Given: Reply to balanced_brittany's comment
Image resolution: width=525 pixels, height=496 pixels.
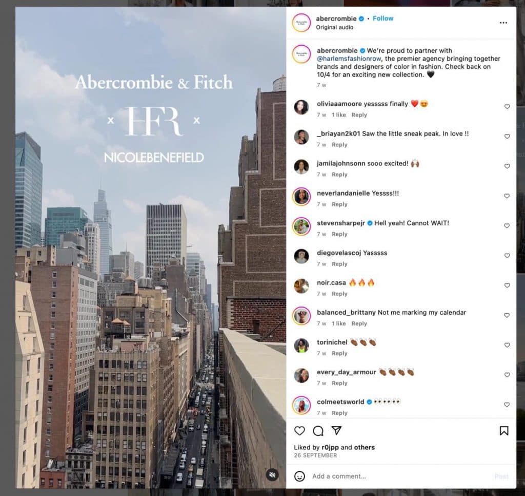Looking at the screenshot, I should tap(359, 323).
